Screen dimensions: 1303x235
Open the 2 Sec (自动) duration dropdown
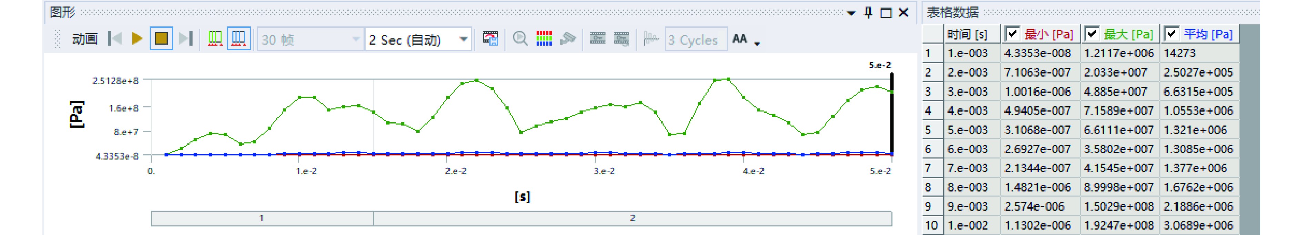[463, 40]
